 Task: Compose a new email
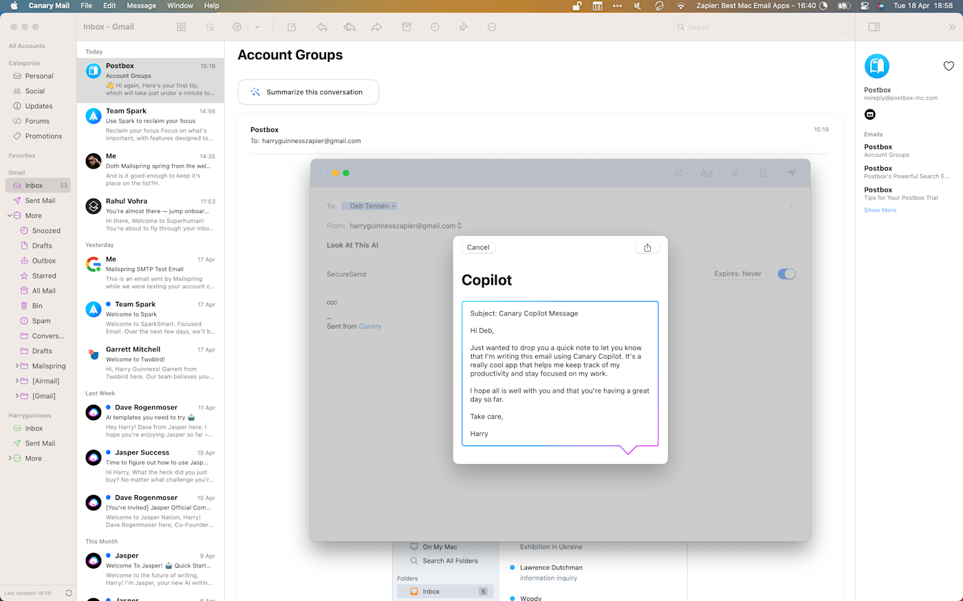(x=292, y=27)
